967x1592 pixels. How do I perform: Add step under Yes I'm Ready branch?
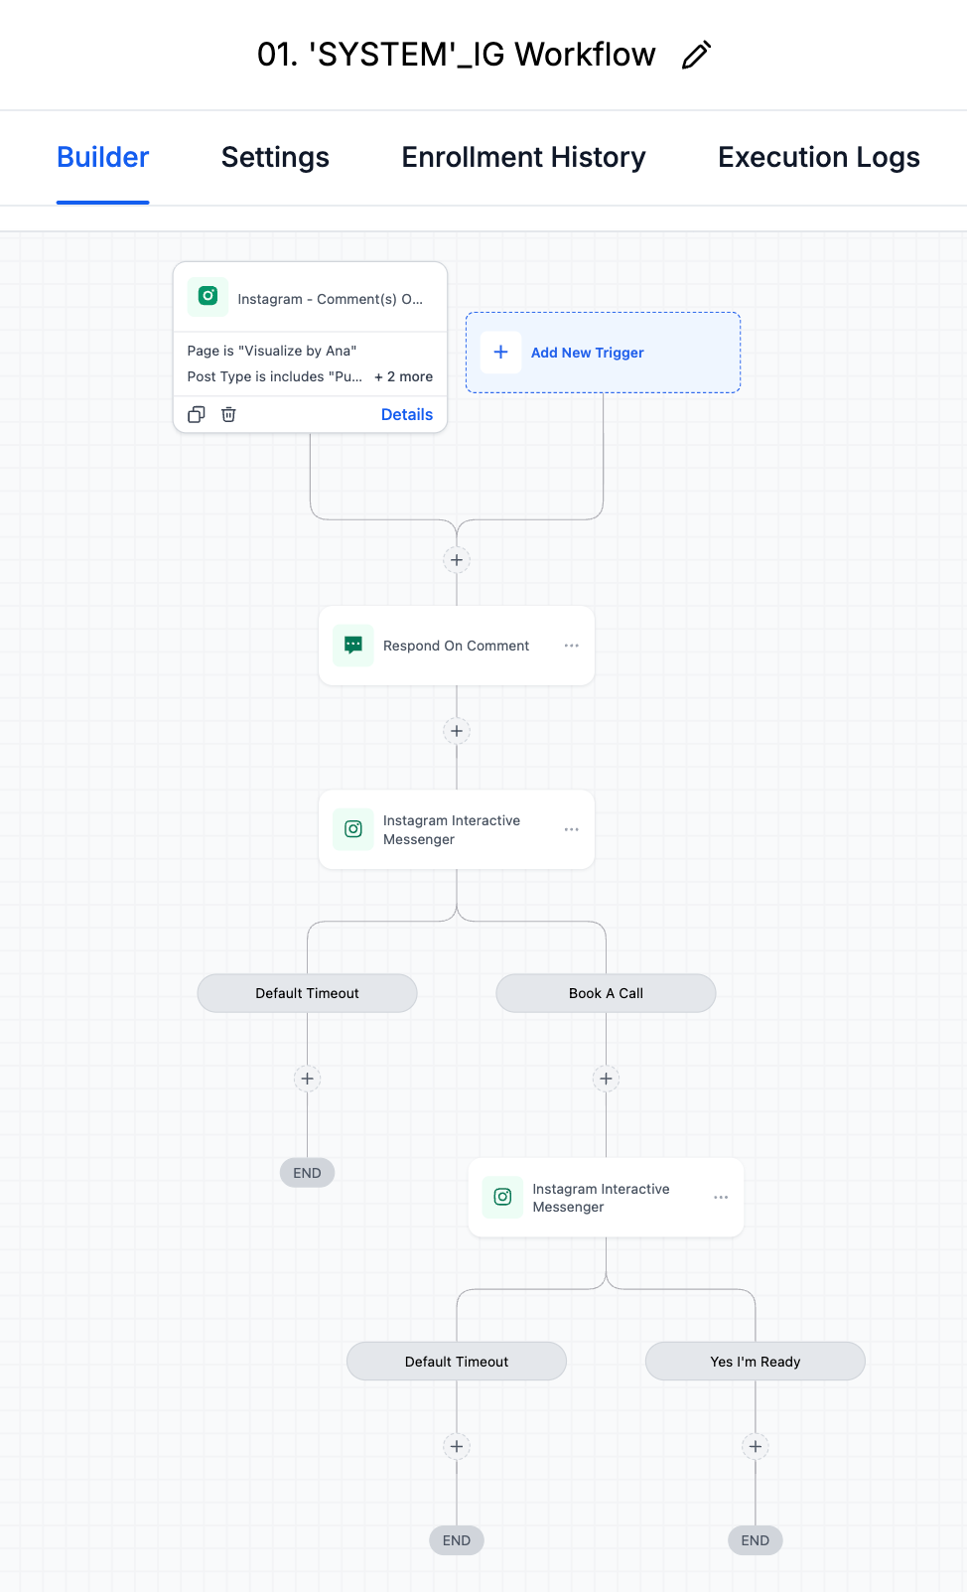pyautogui.click(x=756, y=1446)
